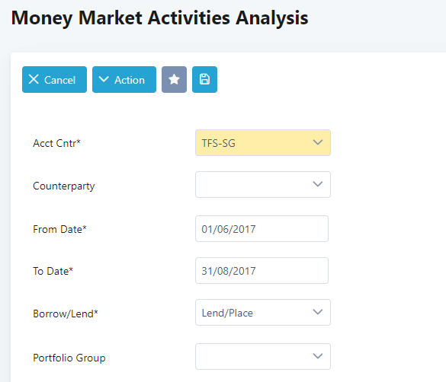Click the floppy disk save icon
The height and width of the screenshot is (382, 446).
pyautogui.click(x=204, y=79)
